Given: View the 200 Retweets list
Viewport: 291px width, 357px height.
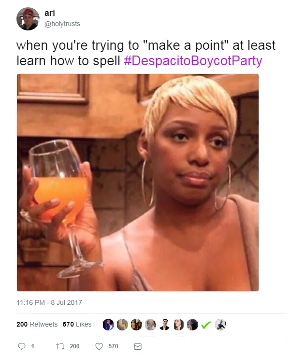Looking at the screenshot, I should [37, 324].
